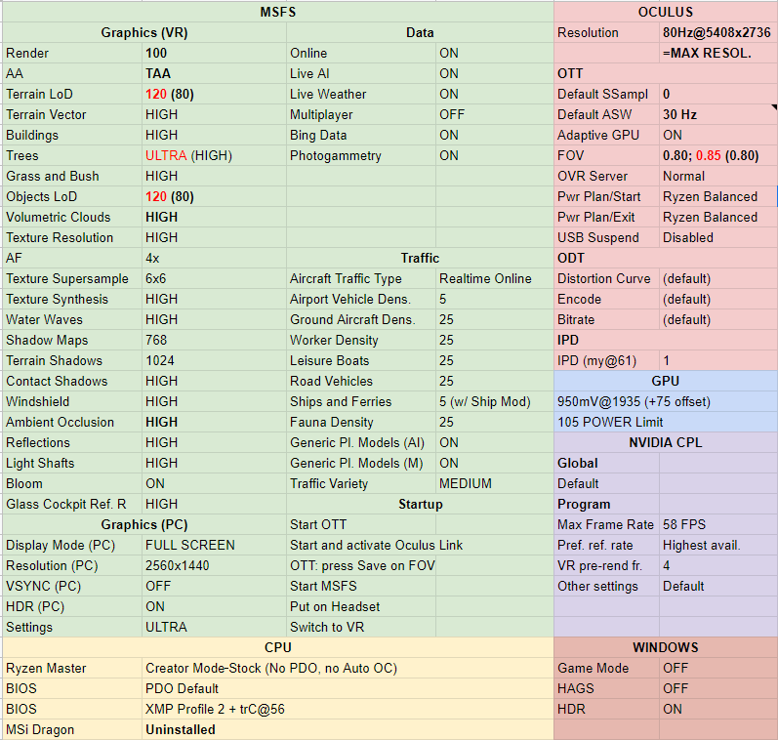Click the WINDOWS section header cell
This screenshot has width=778, height=740.
pos(665,647)
